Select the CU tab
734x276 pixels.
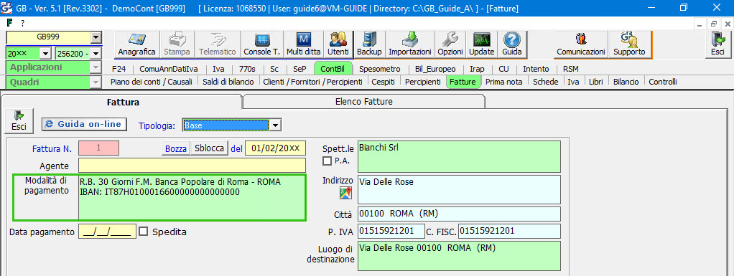coord(503,69)
